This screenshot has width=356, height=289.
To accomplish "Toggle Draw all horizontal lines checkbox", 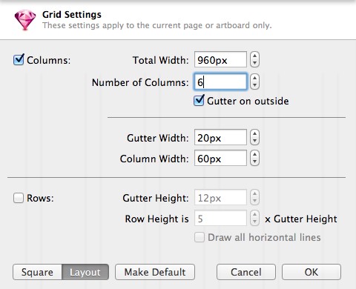I will pyautogui.click(x=200, y=237).
